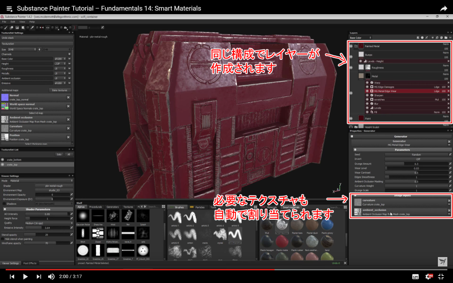Open the Help menu
Viewport: 453px width, 283px height.
pyautogui.click(x=32, y=22)
